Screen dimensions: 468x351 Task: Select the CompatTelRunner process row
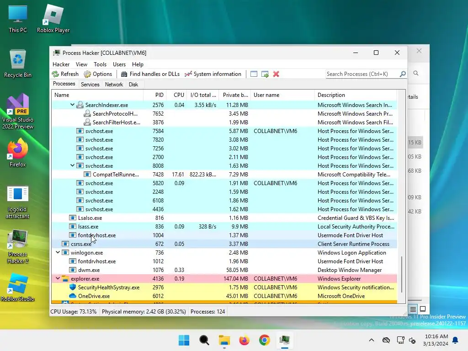tap(224, 174)
